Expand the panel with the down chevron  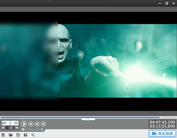pos(88,119)
